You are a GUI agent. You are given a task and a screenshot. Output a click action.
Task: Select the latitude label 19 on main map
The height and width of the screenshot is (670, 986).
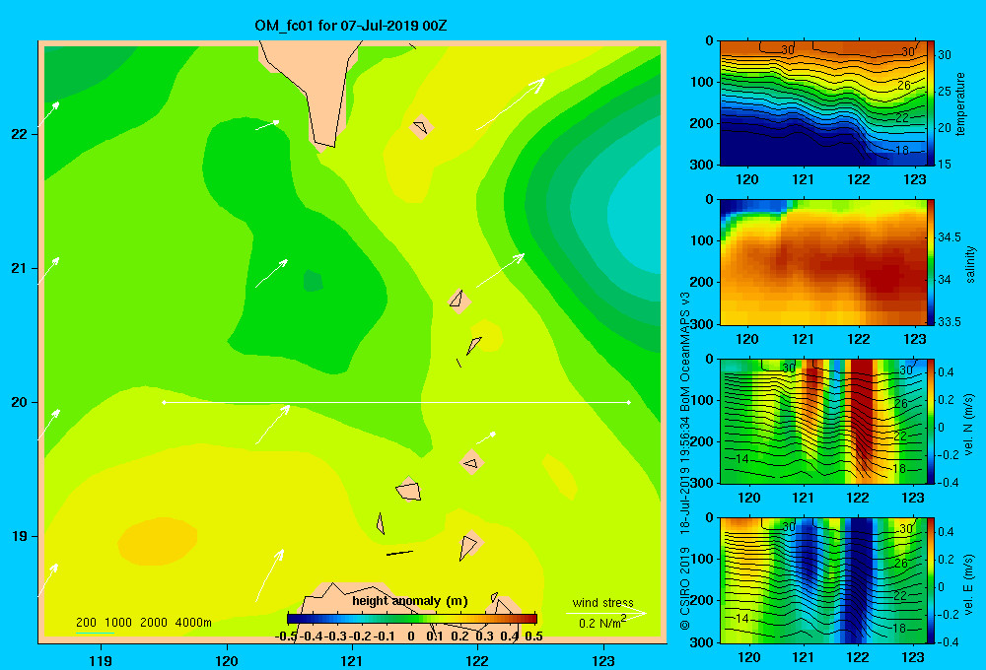[x=20, y=536]
